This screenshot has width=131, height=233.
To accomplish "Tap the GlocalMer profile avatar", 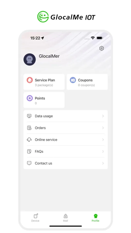I will pyautogui.click(x=29, y=60).
